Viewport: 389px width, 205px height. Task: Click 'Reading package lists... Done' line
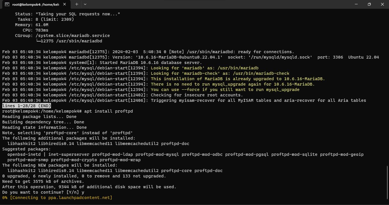(x=39, y=117)
